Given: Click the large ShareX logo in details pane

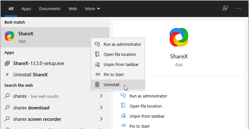Looking at the screenshot, I should point(179,38).
